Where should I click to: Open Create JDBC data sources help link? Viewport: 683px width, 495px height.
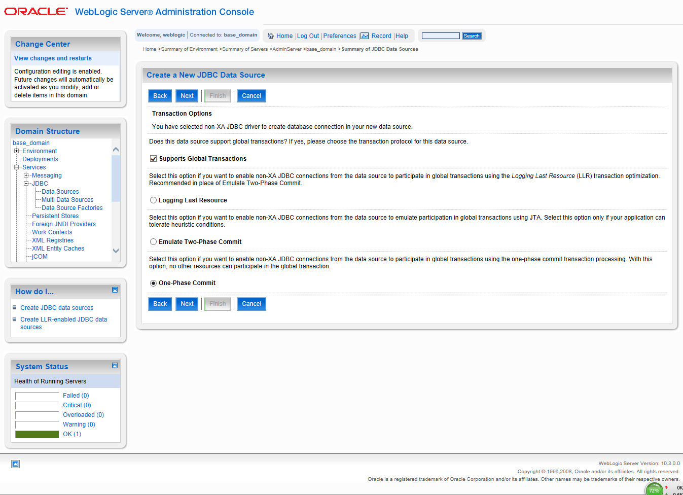click(57, 308)
